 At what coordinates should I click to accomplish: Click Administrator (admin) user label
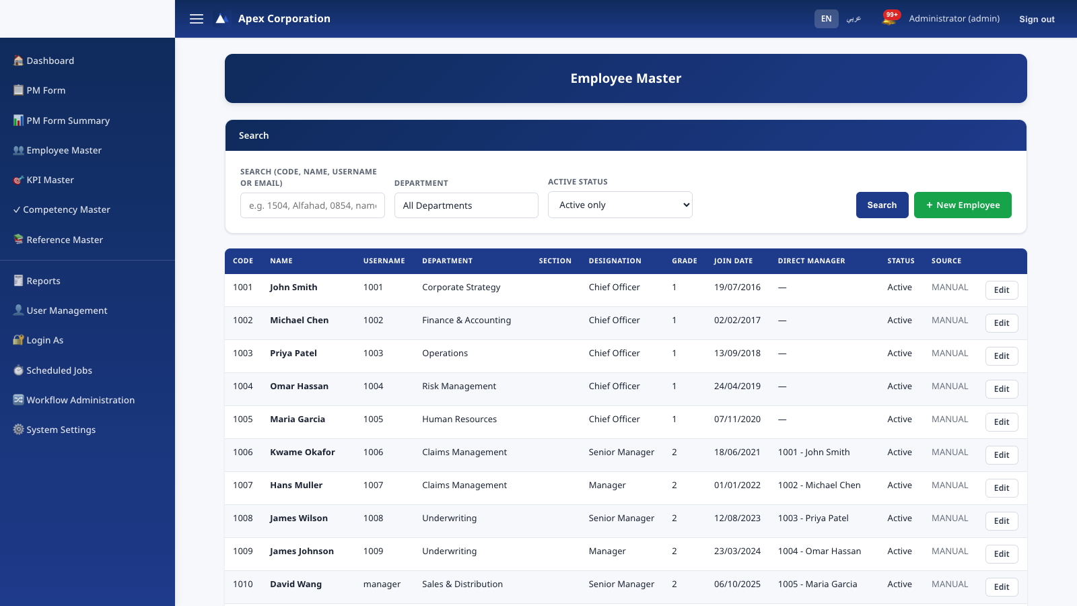click(954, 19)
